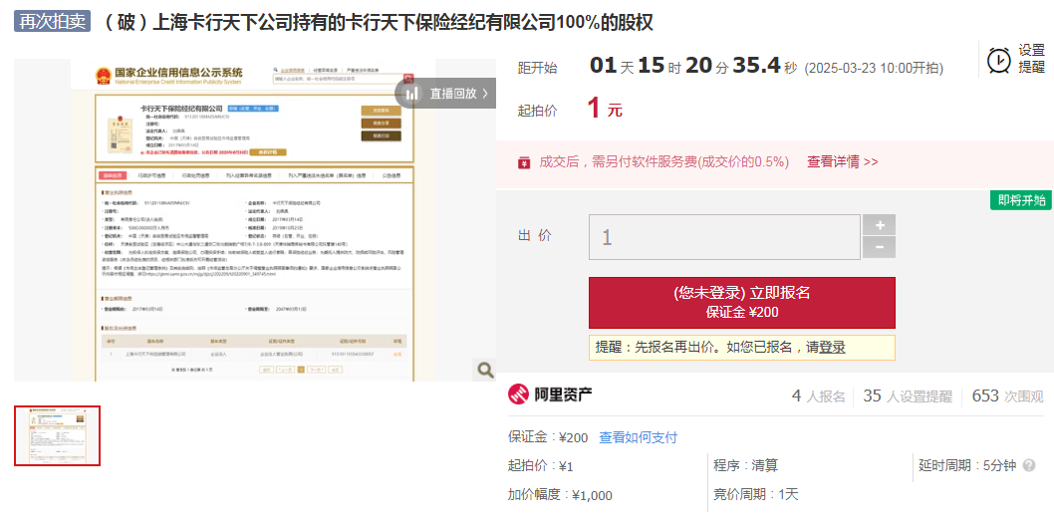This screenshot has width=1054, height=525.
Task: Select the auction image thumbnail
Action: tap(58, 435)
